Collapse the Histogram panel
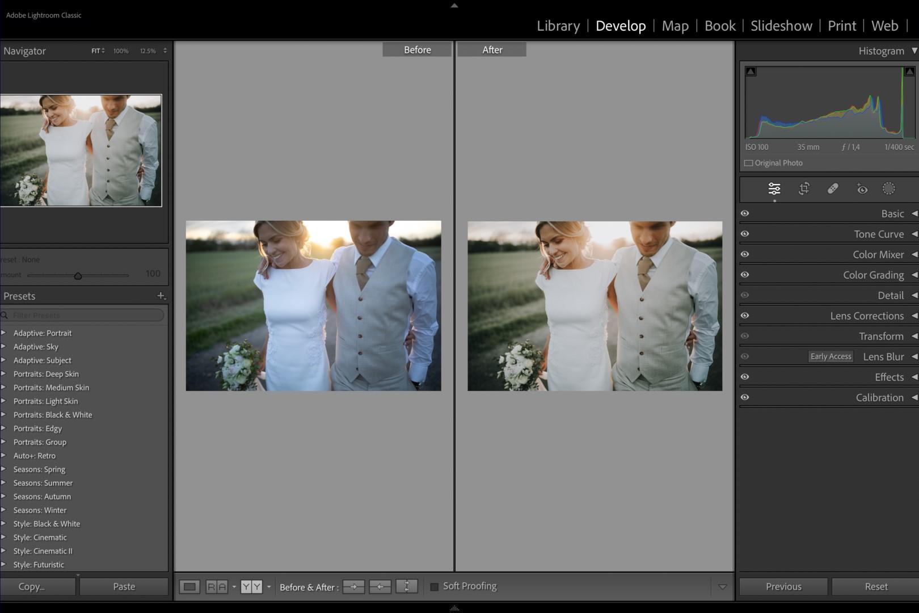The image size is (919, 613). click(914, 51)
